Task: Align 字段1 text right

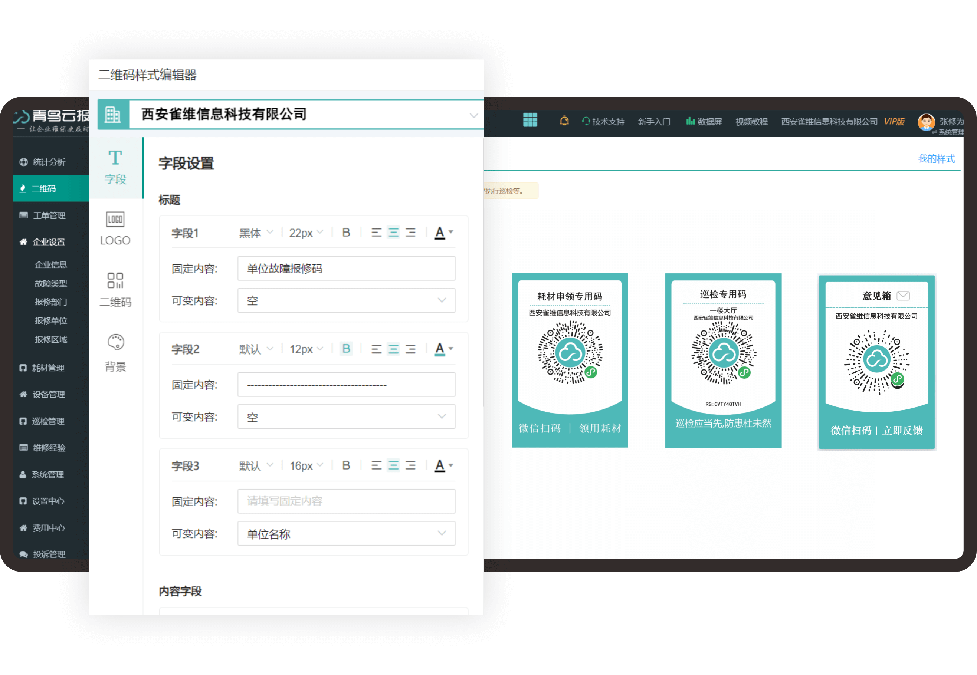Action: click(x=410, y=232)
